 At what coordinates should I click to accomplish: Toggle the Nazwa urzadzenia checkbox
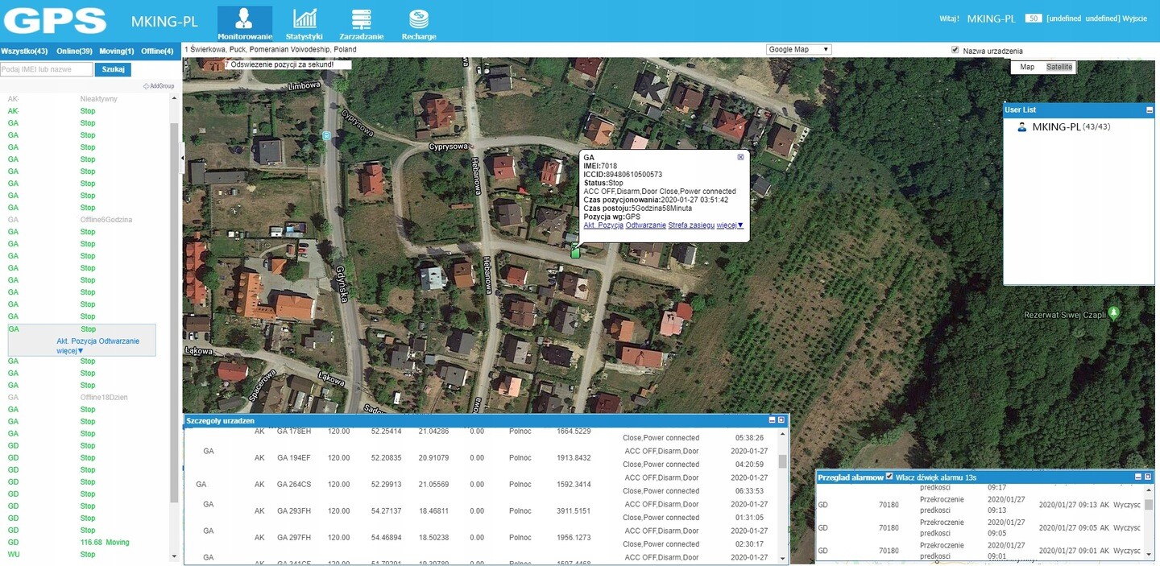click(x=955, y=50)
